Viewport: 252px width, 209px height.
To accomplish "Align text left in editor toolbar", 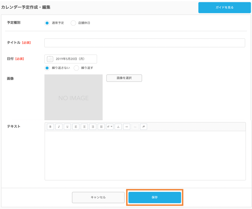I will pos(76,127).
